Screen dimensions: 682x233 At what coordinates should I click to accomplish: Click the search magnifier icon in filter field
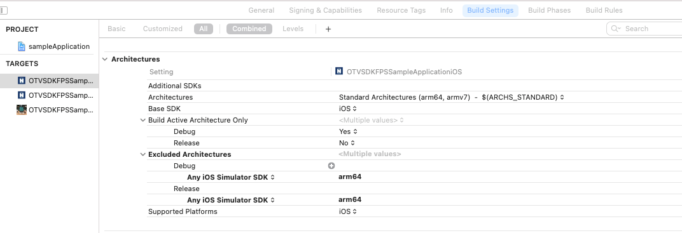pos(616,29)
